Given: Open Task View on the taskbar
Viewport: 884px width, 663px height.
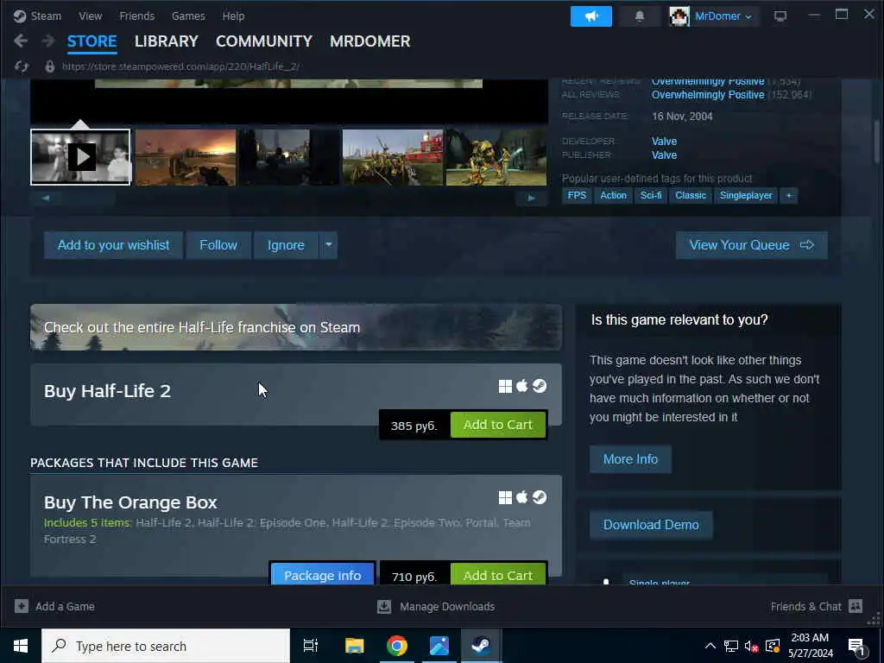Looking at the screenshot, I should click(310, 646).
